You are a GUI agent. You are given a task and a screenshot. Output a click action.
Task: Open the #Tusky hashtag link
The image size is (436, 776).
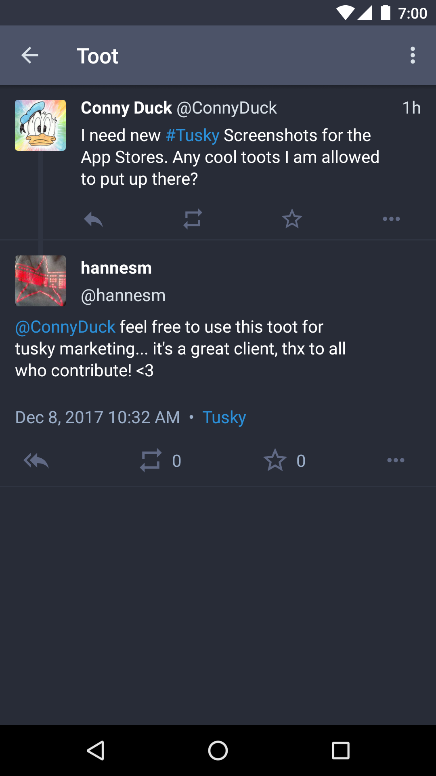click(x=191, y=135)
